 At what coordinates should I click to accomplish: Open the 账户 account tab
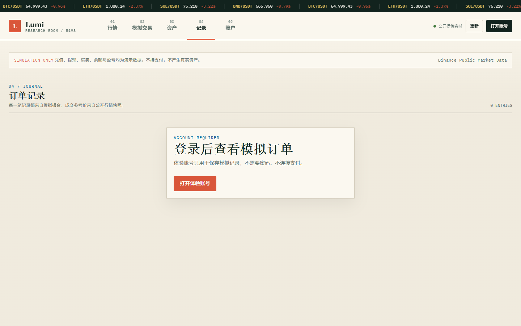(230, 26)
